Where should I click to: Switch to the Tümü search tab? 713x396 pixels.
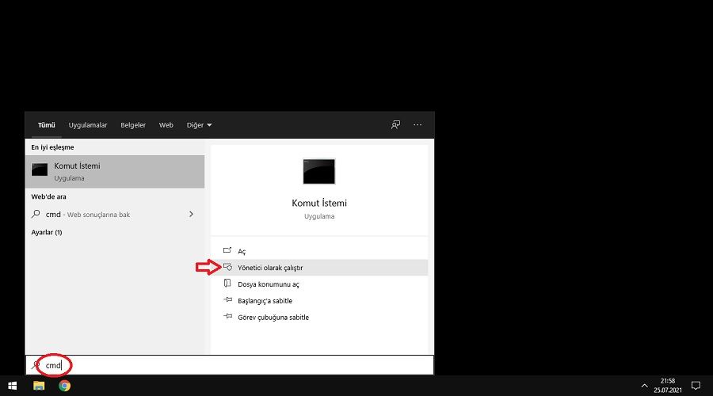point(47,125)
